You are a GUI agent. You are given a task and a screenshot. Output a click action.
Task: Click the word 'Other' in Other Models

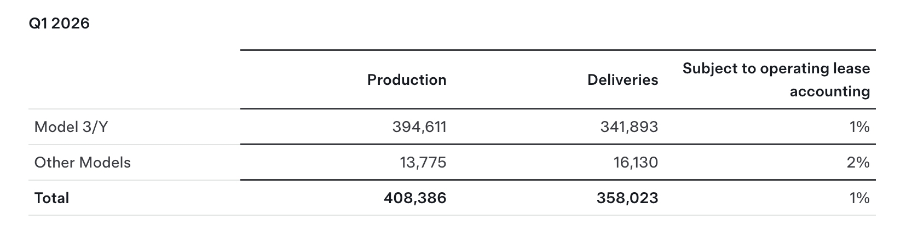(55, 163)
